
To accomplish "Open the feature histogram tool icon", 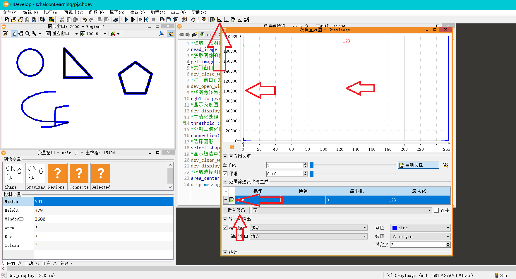I will pos(226,20).
